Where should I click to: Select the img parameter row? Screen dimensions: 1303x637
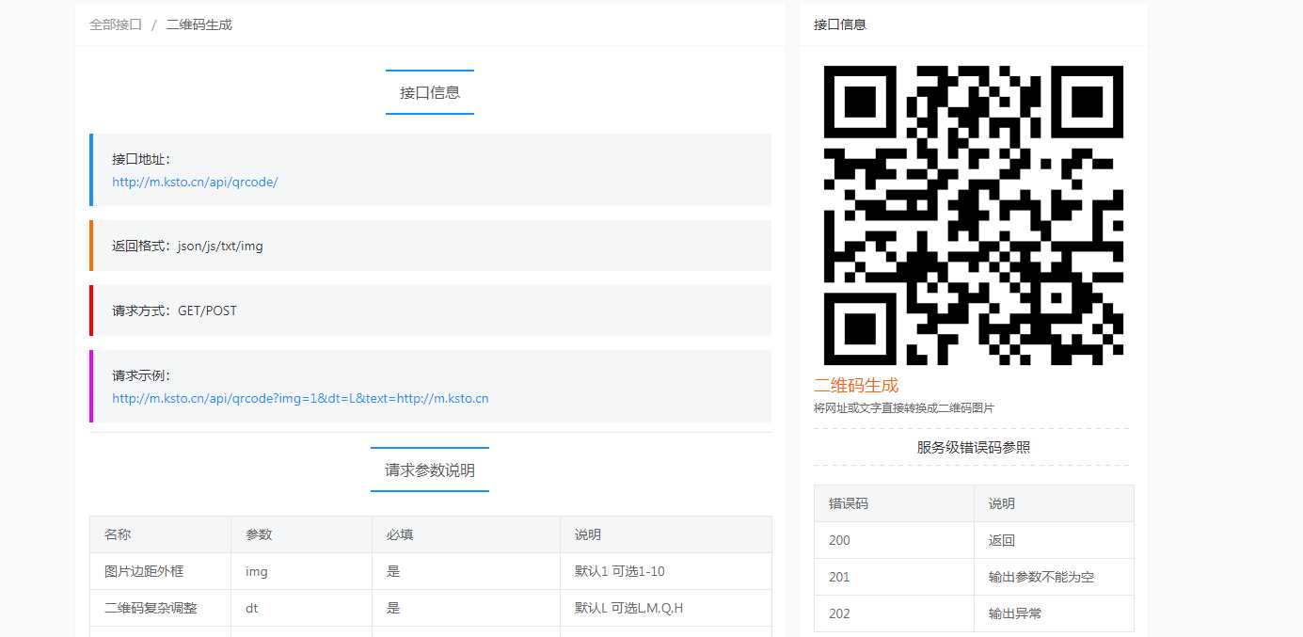[430, 571]
